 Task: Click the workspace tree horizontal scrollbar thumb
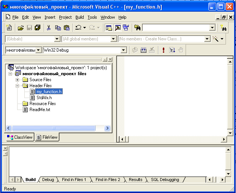tap(53, 128)
